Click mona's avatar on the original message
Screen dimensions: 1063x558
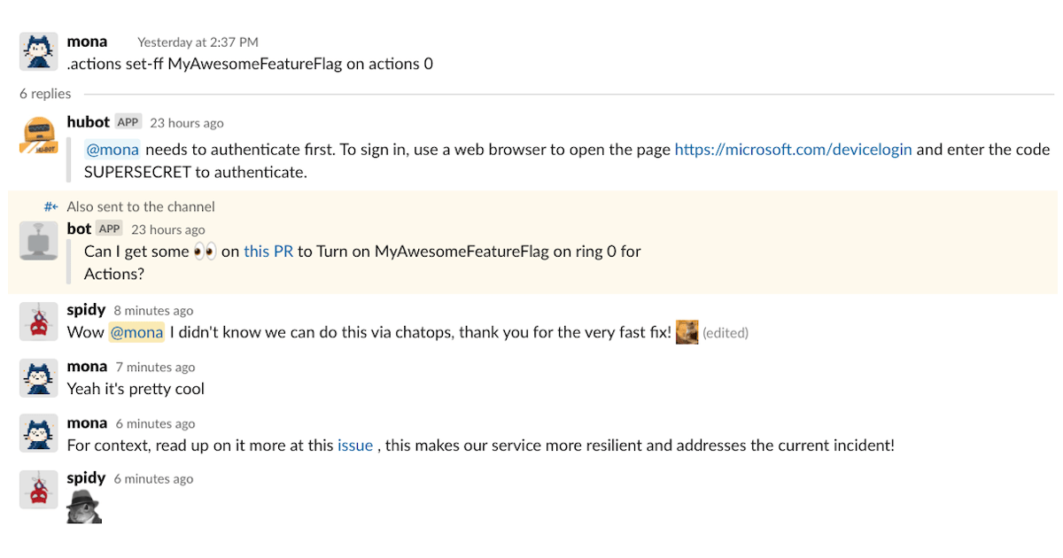[x=37, y=50]
